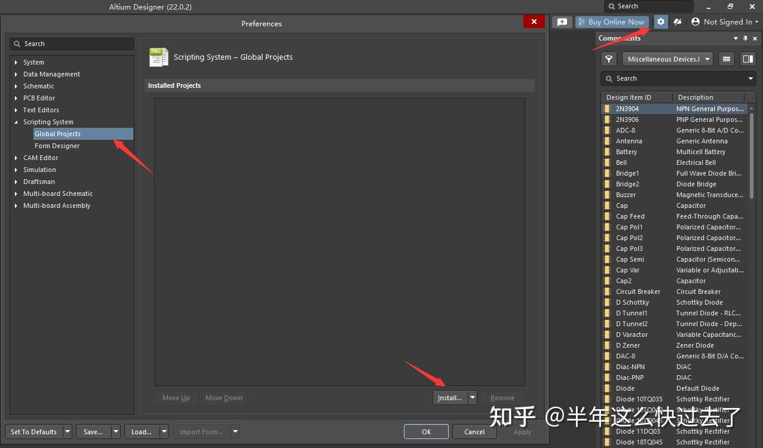Expand the Data Management tree node
The height and width of the screenshot is (448, 763).
point(16,74)
